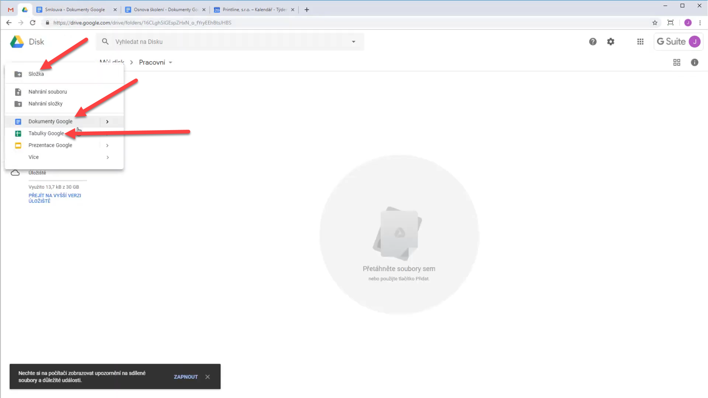Click the Dokumenty Google menu item
The image size is (708, 398).
tap(50, 122)
